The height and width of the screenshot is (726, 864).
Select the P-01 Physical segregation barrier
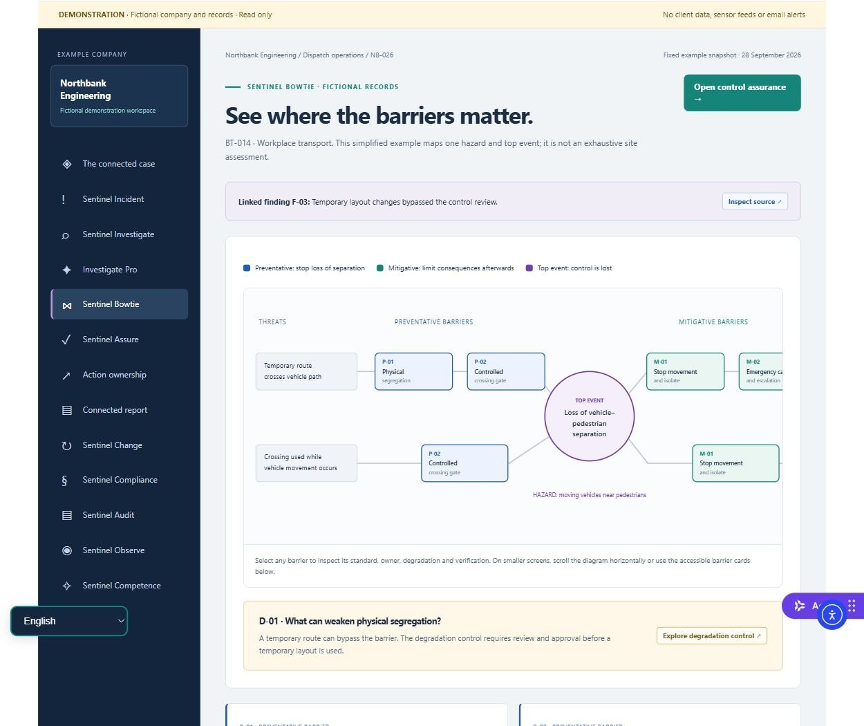(x=413, y=371)
